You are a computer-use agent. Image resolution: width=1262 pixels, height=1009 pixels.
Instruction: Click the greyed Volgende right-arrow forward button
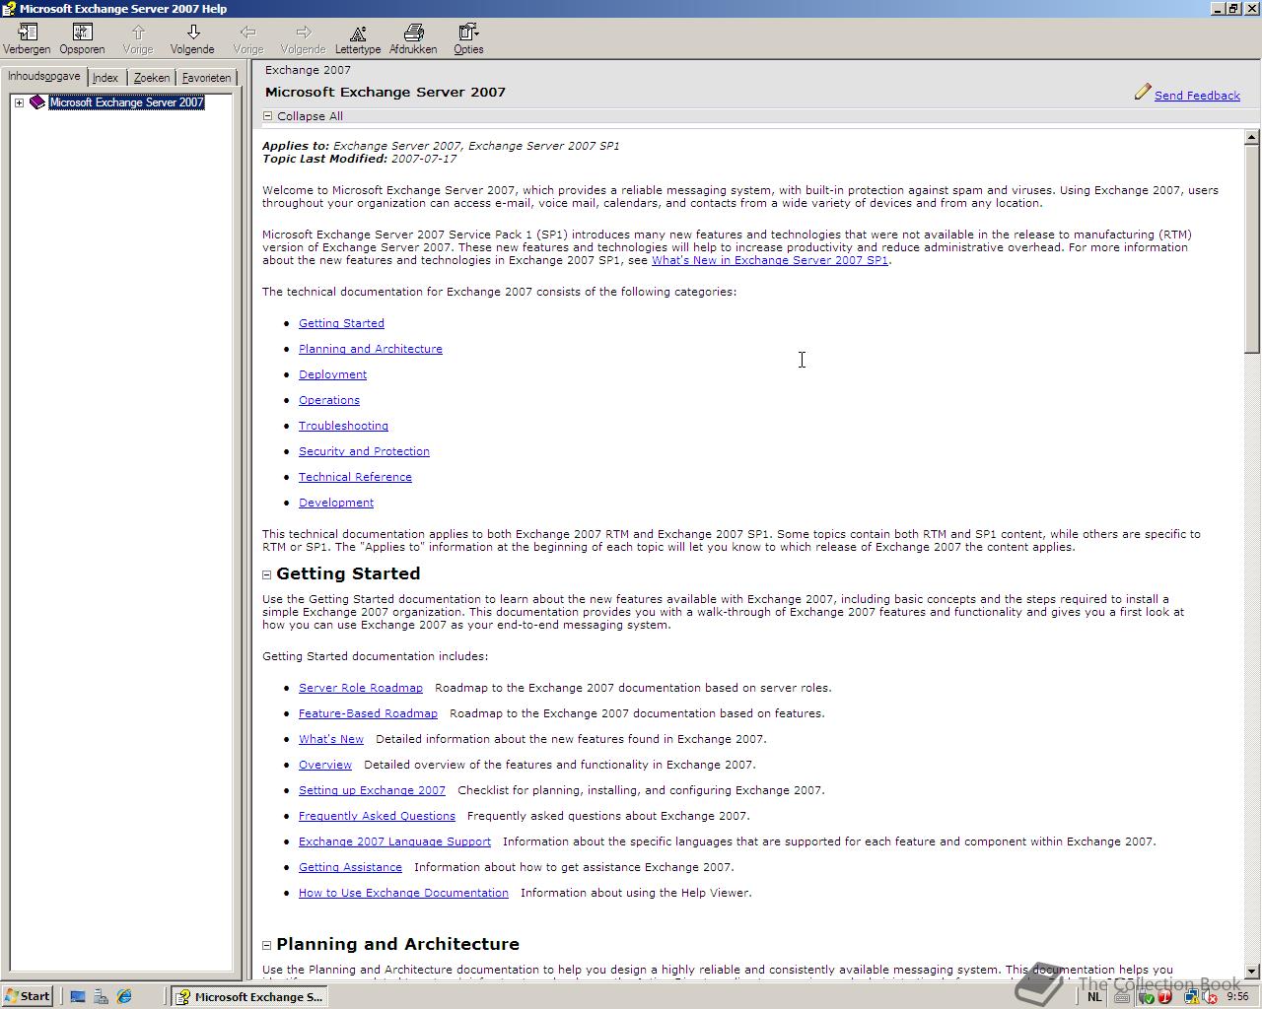pos(303,38)
